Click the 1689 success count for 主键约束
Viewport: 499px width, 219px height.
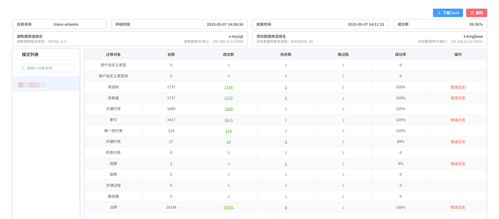[228, 109]
